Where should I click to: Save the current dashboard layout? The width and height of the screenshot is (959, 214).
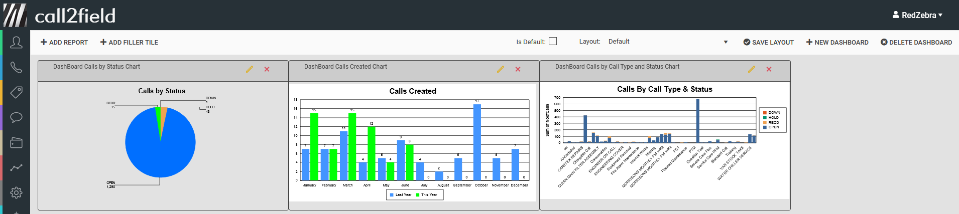(x=768, y=43)
